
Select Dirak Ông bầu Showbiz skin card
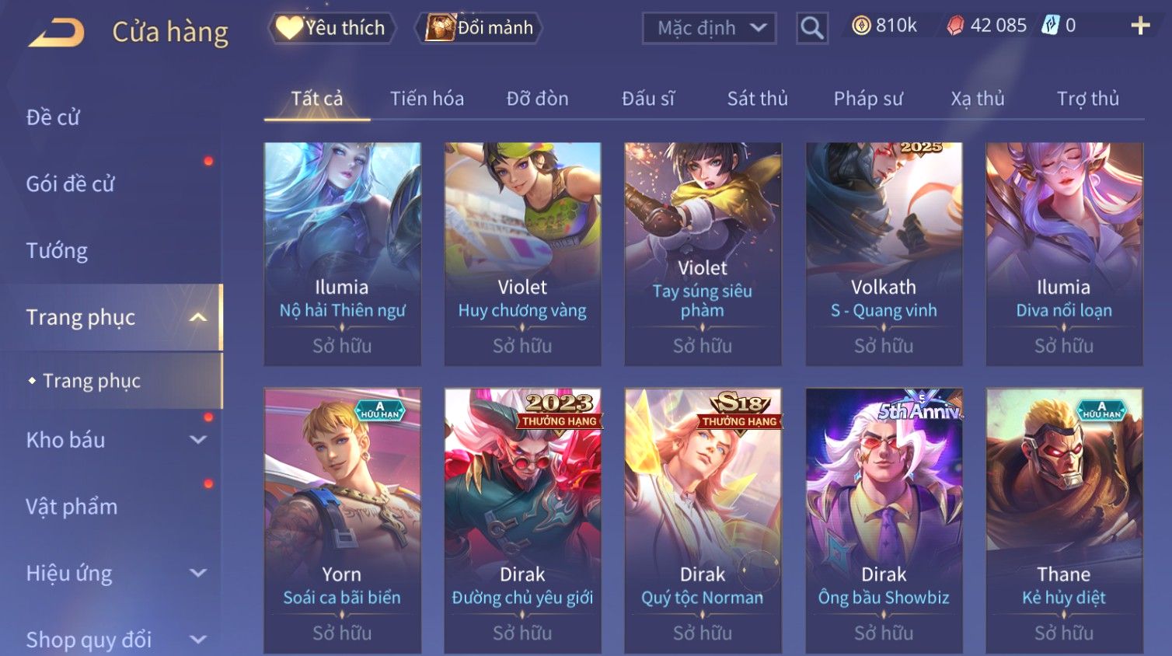click(884, 521)
